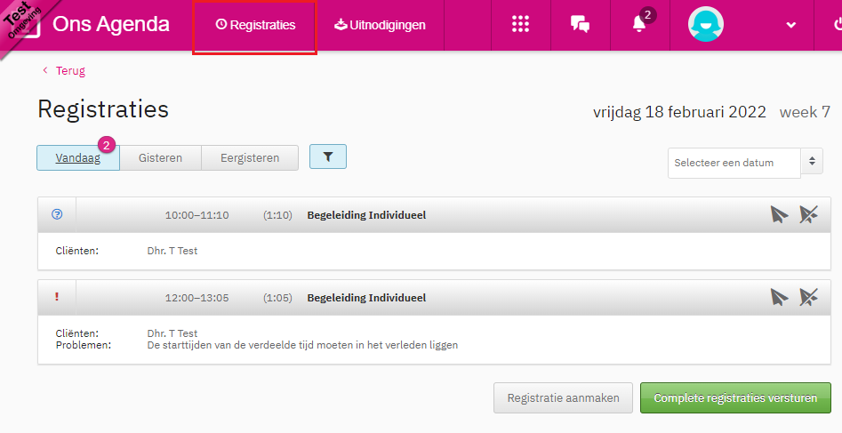Select the Vandaag day tab
Image resolution: width=842 pixels, height=433 pixels.
pyautogui.click(x=77, y=158)
